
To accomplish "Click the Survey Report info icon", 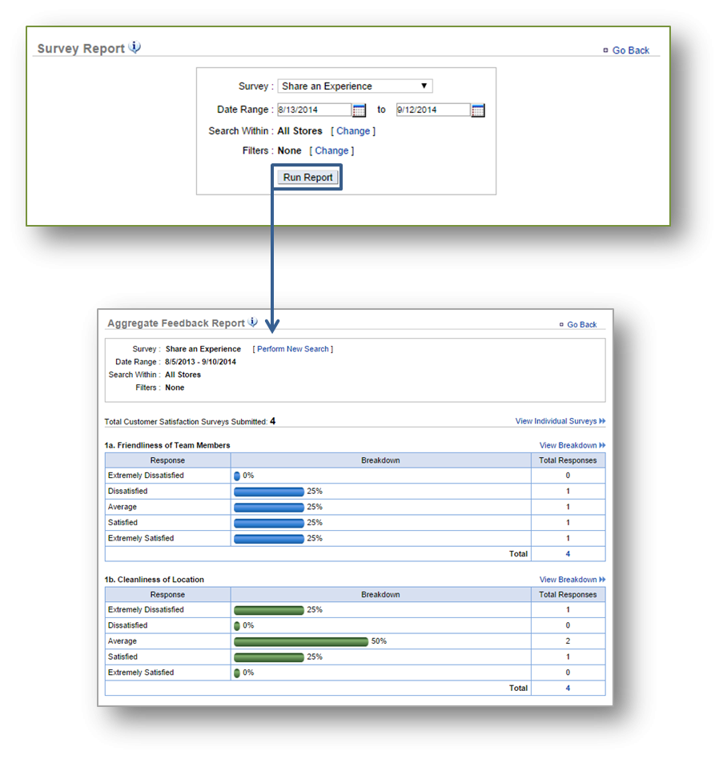I will (x=135, y=46).
